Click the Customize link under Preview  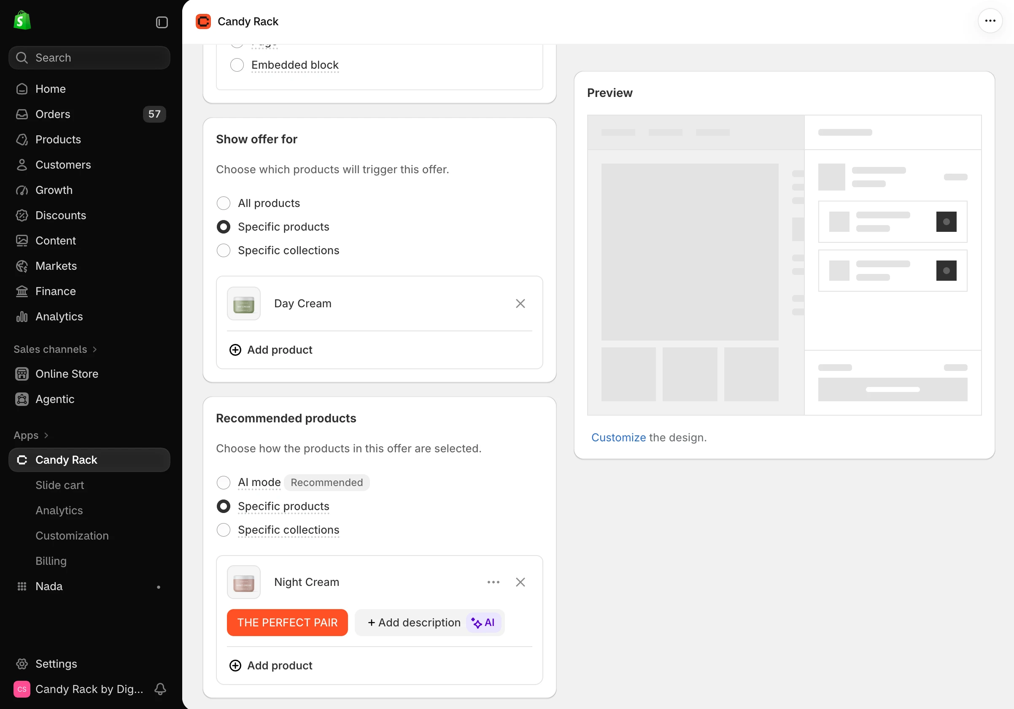[x=618, y=438]
